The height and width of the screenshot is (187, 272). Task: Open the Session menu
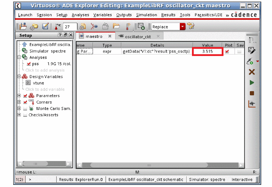click(x=44, y=15)
